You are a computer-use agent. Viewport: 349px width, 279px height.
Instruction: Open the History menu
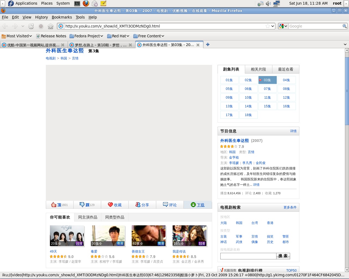[41, 17]
